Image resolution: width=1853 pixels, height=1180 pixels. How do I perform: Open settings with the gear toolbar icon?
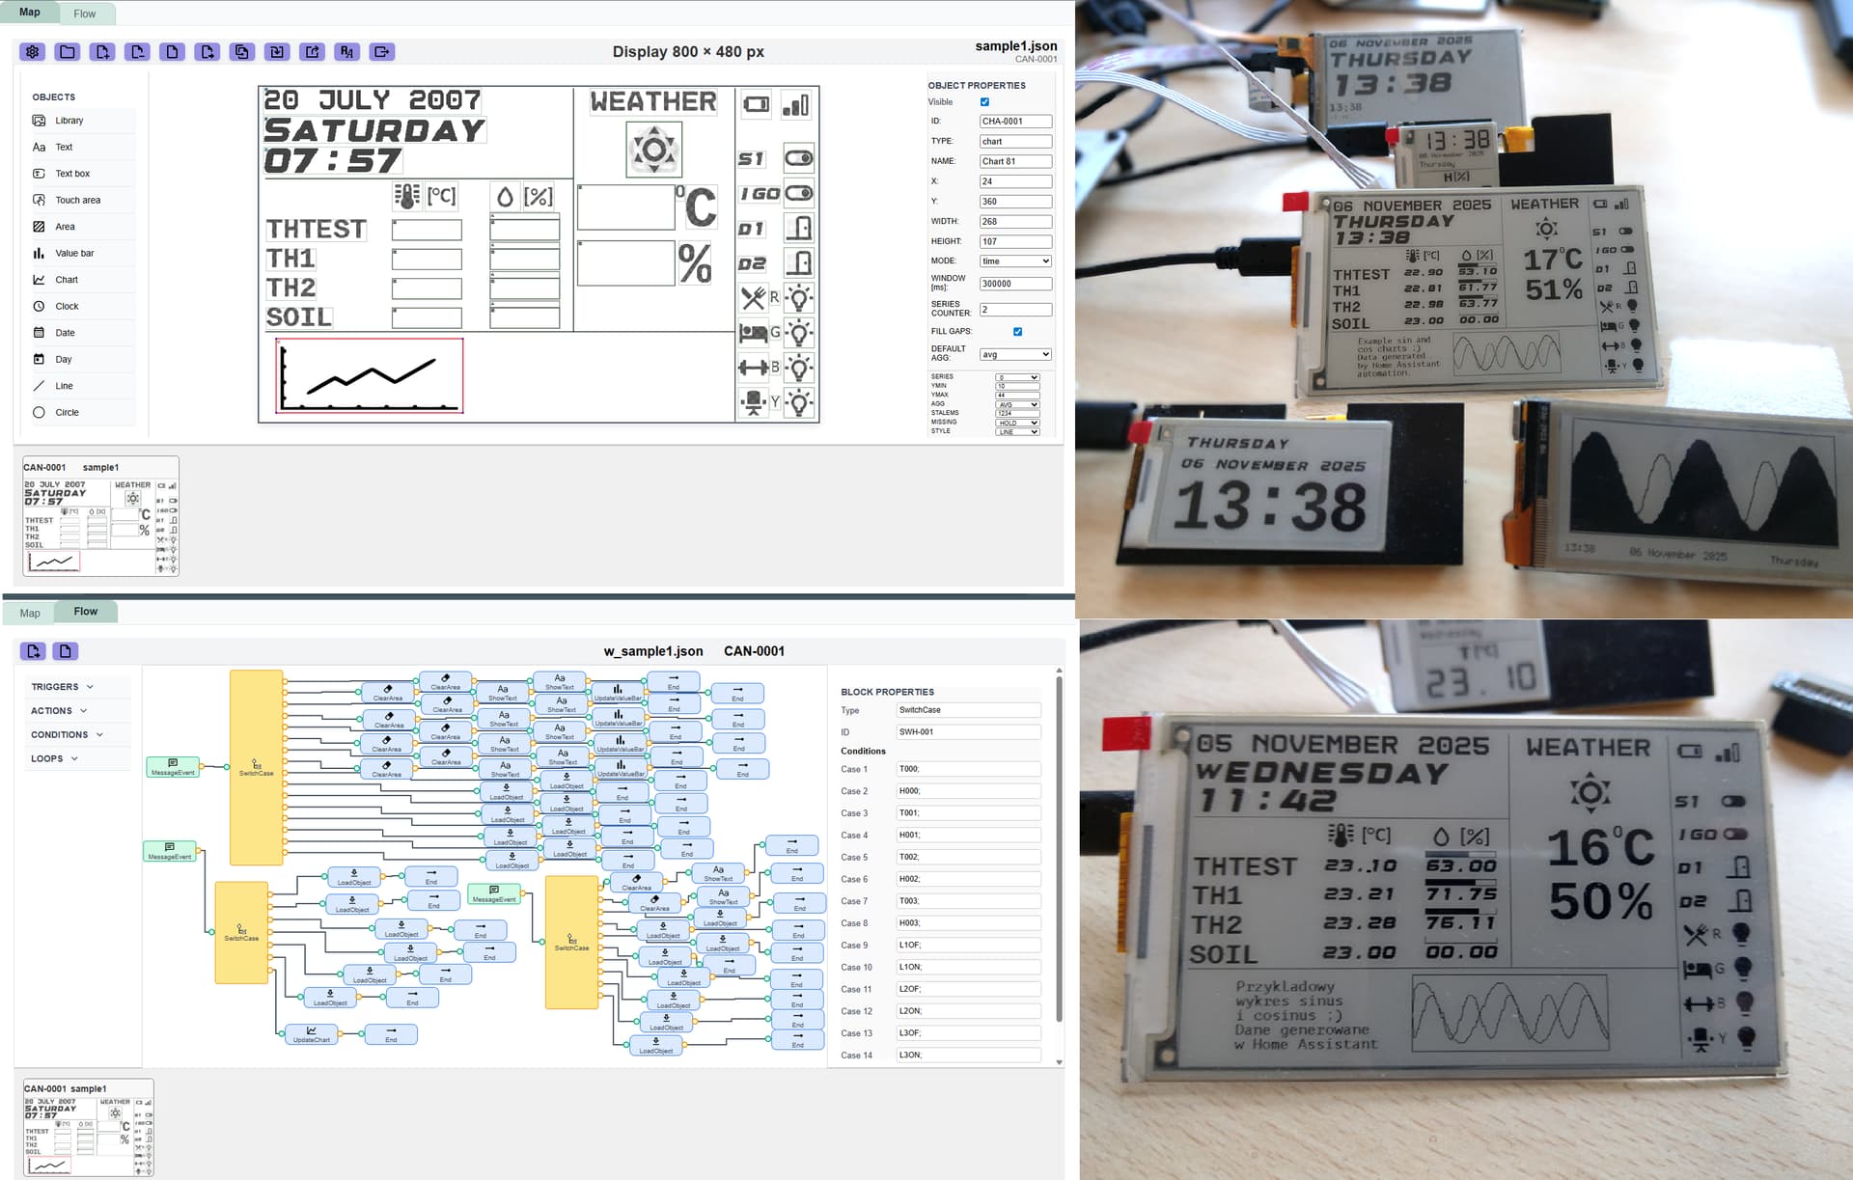(33, 52)
